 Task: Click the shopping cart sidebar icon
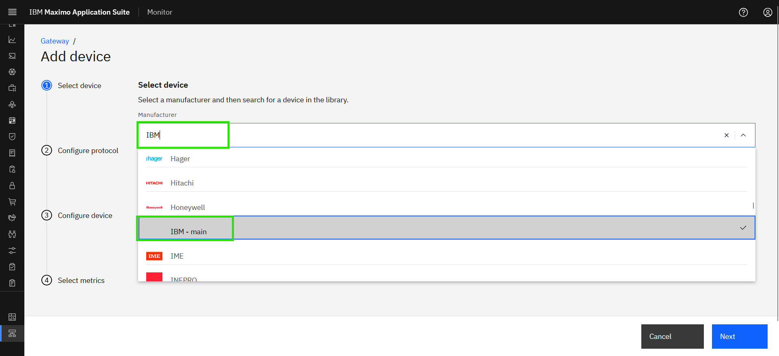[x=12, y=202]
